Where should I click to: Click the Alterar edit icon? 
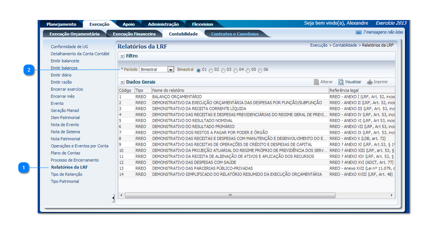[x=316, y=82]
